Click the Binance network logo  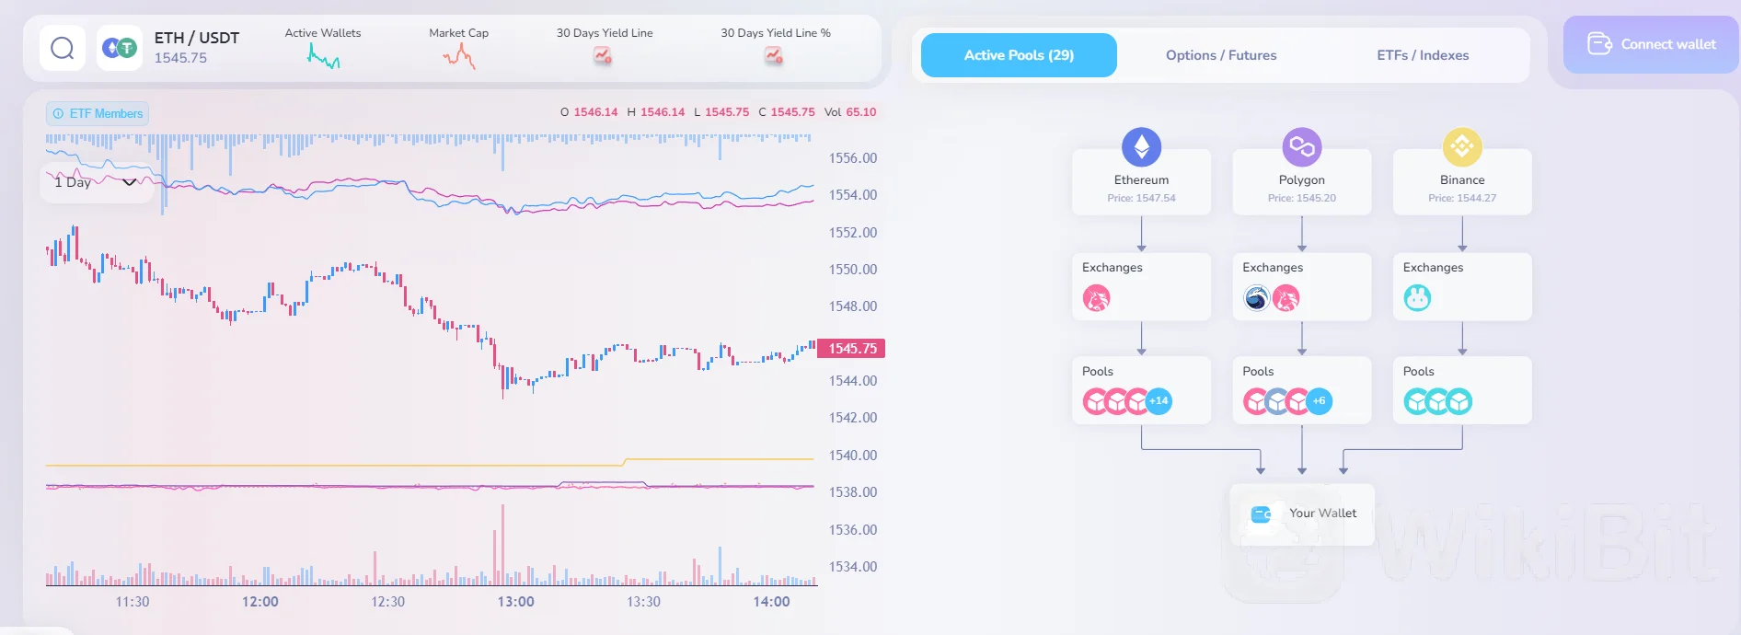pos(1461,145)
